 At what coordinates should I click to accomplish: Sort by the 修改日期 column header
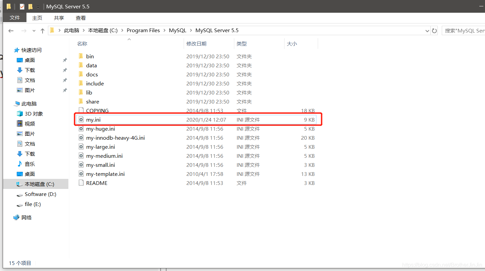(x=196, y=44)
